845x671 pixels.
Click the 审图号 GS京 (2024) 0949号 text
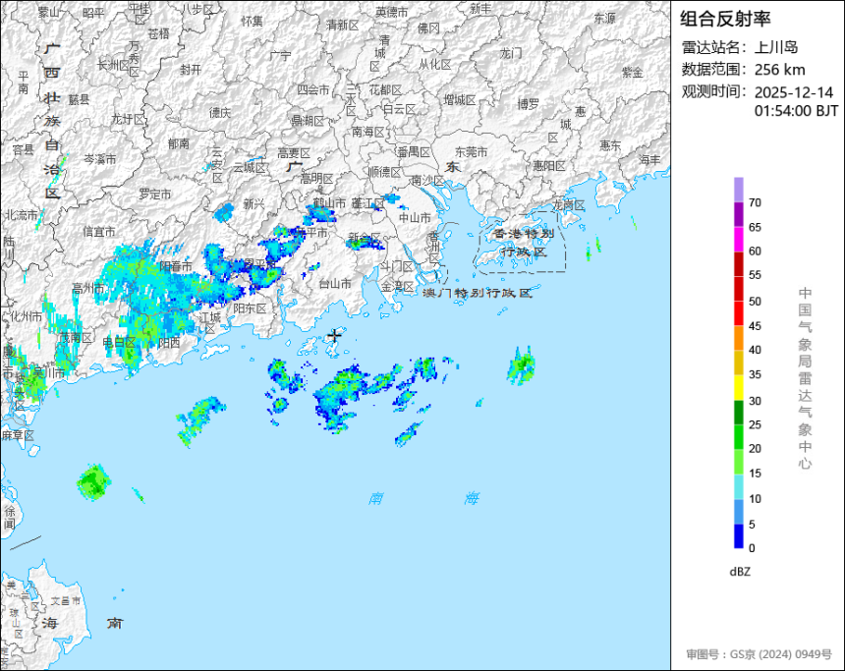[x=759, y=654]
